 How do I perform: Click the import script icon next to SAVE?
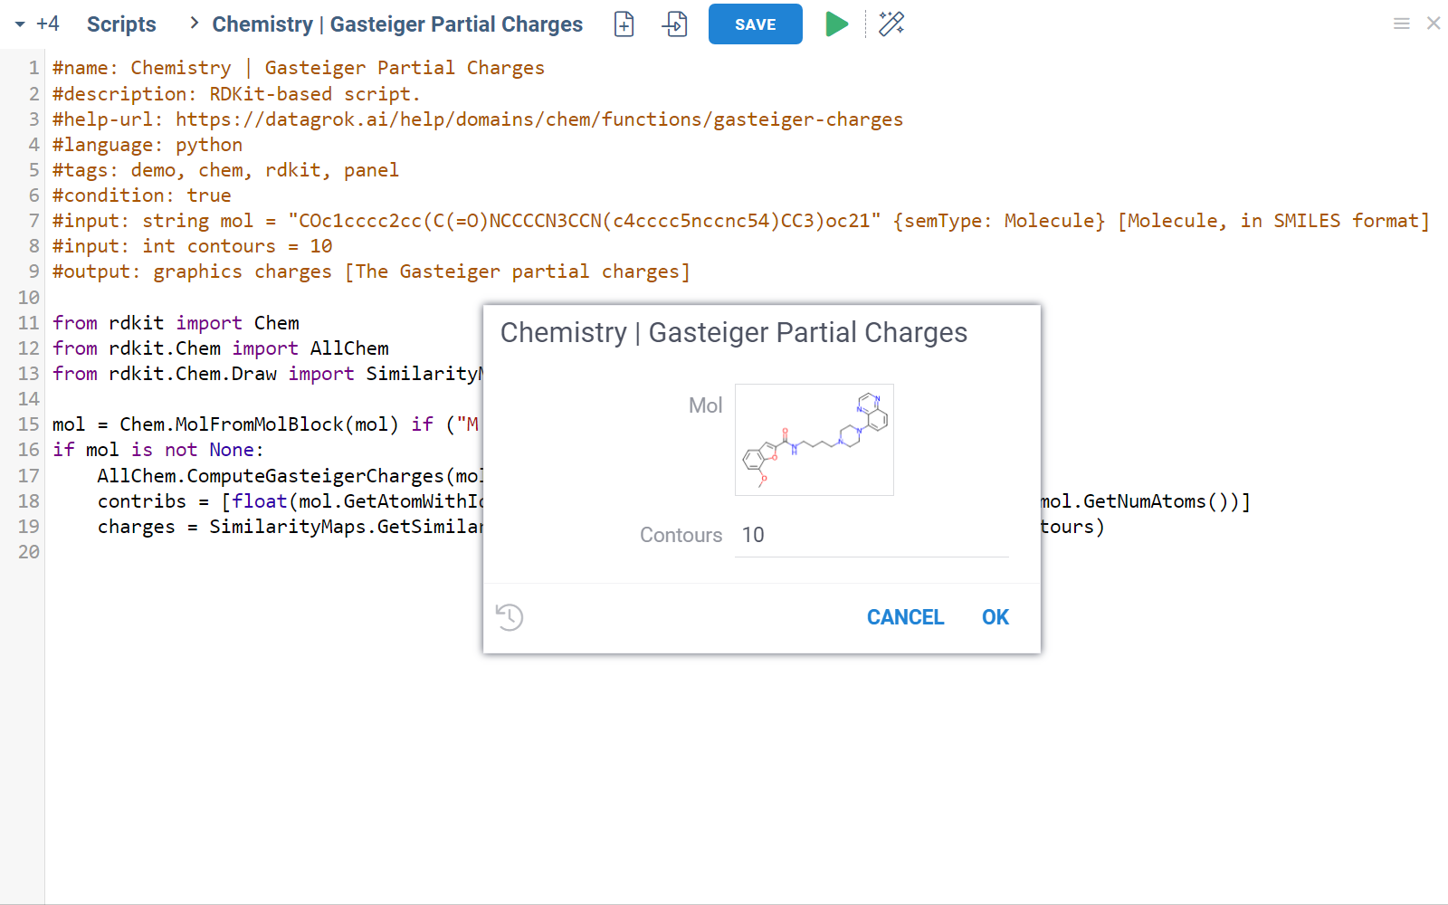click(x=673, y=24)
